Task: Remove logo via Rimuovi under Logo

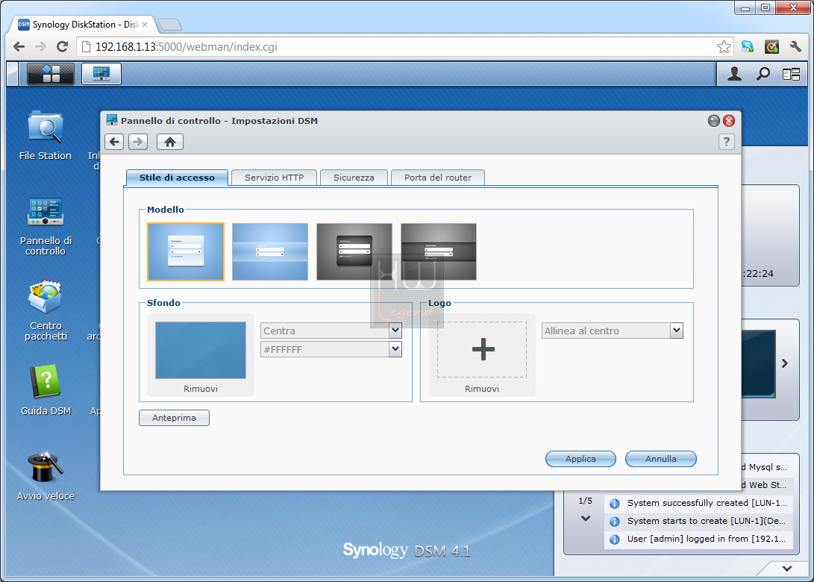Action: pos(482,389)
